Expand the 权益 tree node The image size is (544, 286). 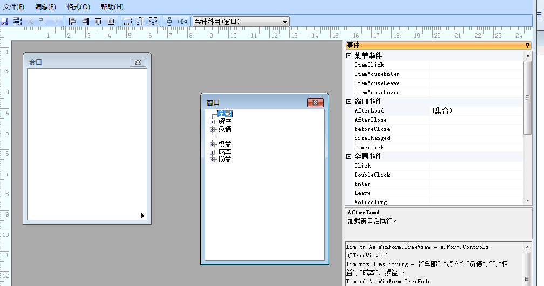click(x=212, y=145)
